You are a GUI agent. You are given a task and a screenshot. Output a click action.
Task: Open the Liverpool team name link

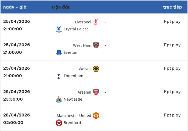pyautogui.click(x=83, y=22)
